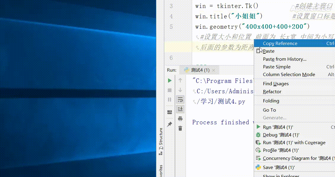Toggle the Soft-Wrap output button
Viewport: 335px width, 177px height.
coord(180,99)
